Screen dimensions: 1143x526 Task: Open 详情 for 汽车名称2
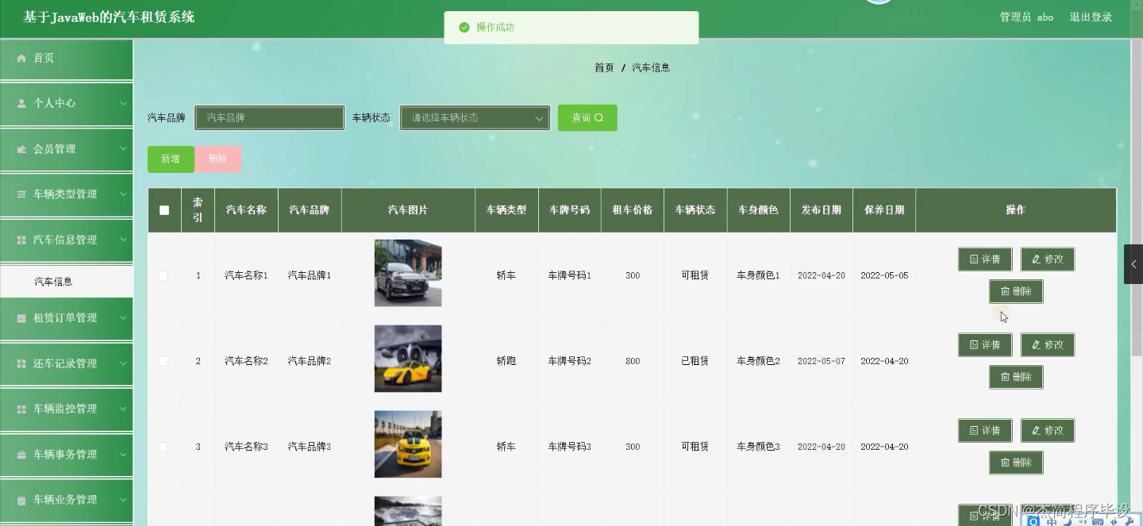point(985,344)
